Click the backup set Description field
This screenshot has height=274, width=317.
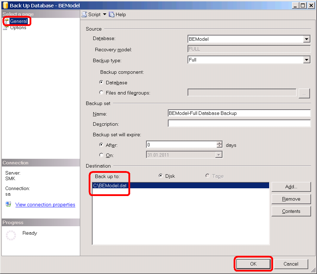click(x=239, y=124)
